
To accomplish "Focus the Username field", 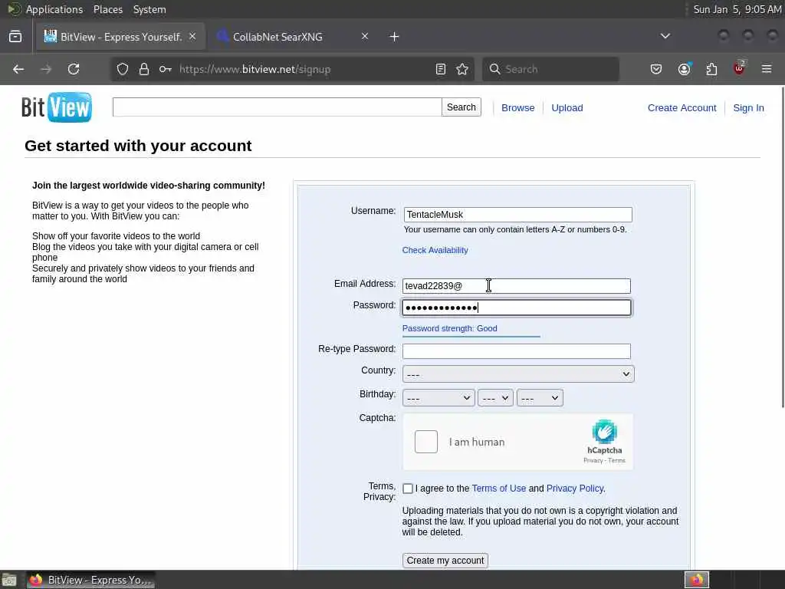I will click(517, 215).
